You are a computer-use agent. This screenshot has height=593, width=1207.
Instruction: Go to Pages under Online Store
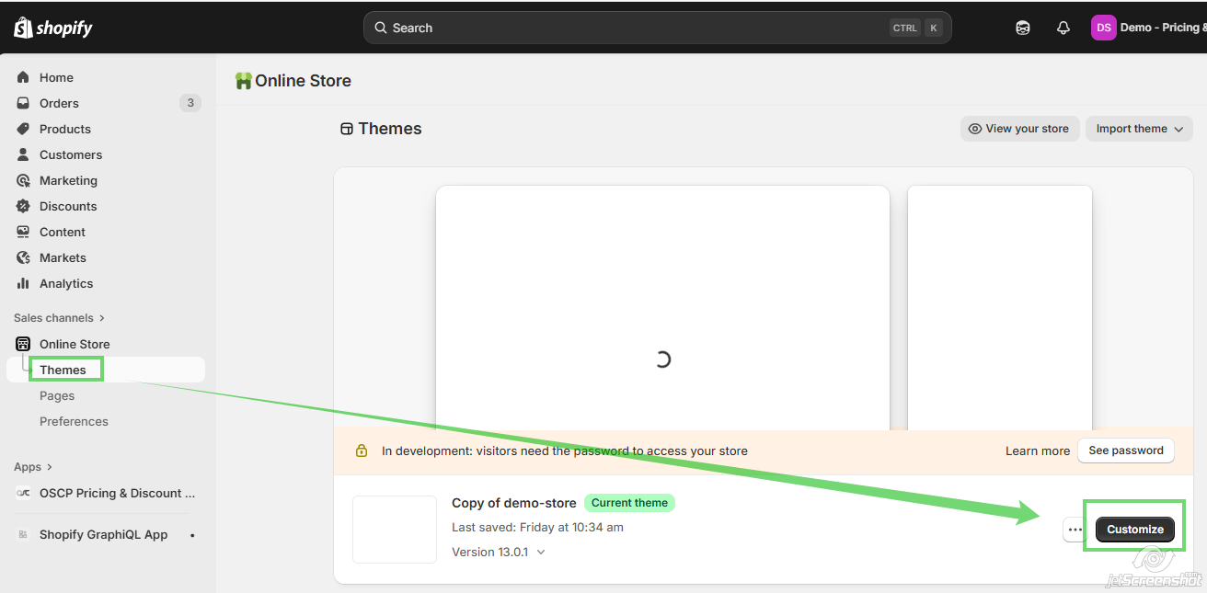(x=57, y=396)
